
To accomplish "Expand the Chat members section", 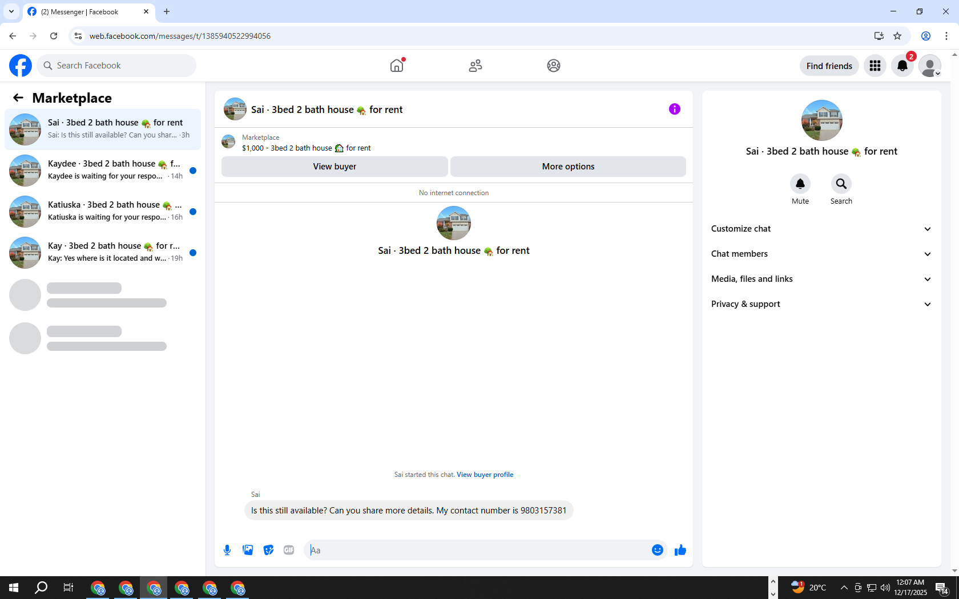I will [x=821, y=254].
